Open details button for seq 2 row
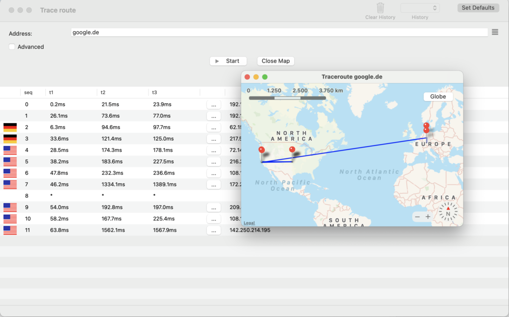 coord(214,128)
